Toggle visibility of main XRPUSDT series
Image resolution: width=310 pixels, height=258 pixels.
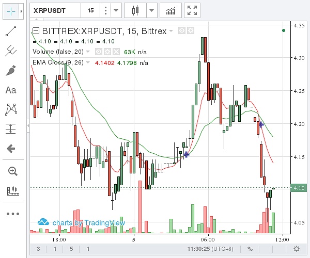182,31
